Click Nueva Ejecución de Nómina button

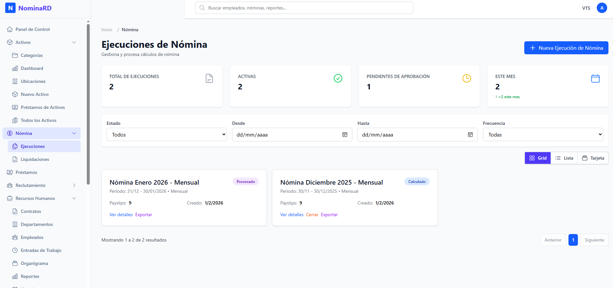pos(566,48)
